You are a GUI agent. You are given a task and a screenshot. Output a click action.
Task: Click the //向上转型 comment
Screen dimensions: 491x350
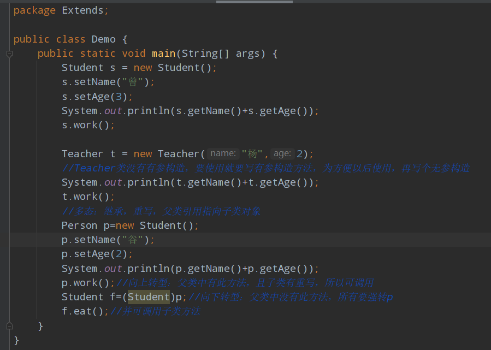(x=245, y=283)
